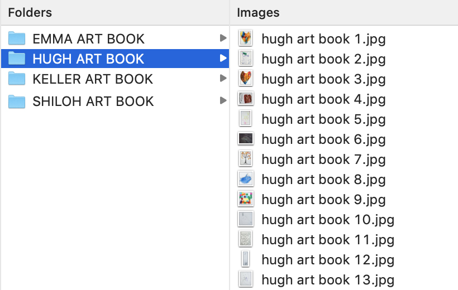Select thumbnail of hugh art book 1.jpg
This screenshot has height=290, width=458.
(246, 38)
